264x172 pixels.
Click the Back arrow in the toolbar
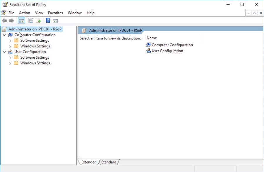tap(4, 20)
